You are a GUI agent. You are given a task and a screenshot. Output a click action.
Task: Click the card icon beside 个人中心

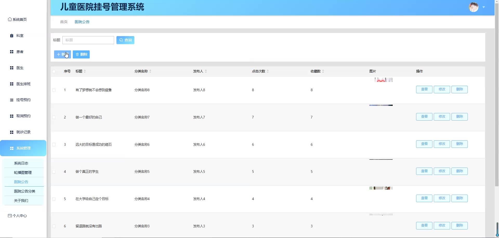click(x=10, y=216)
